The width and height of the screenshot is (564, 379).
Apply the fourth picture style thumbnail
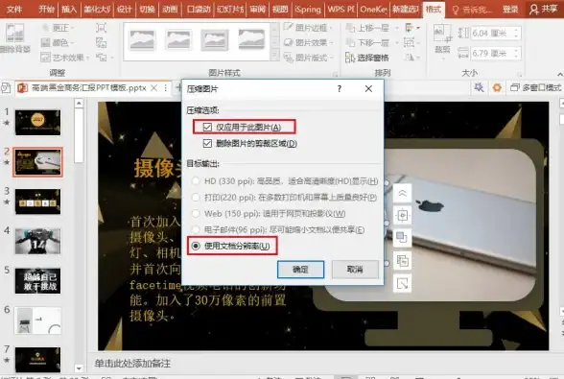tap(251, 39)
